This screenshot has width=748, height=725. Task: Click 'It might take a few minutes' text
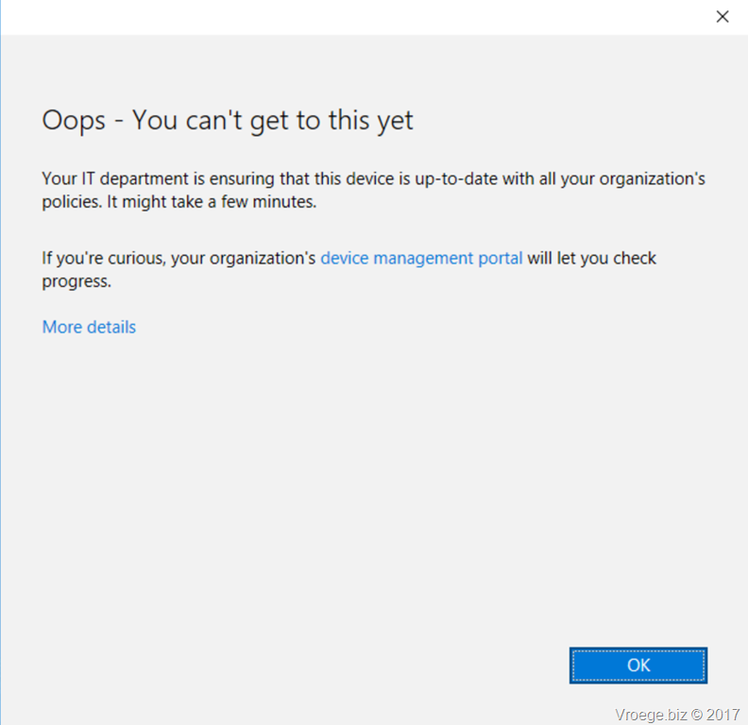pyautogui.click(x=212, y=202)
